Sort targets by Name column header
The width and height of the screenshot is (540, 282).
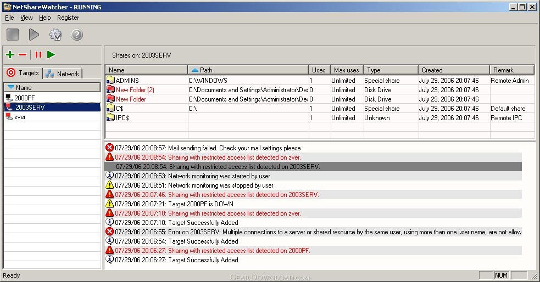(52, 87)
